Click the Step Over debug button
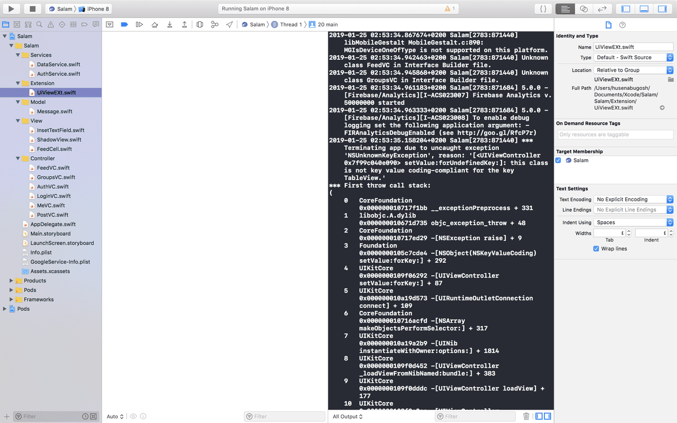The height and width of the screenshot is (423, 677). pyautogui.click(x=155, y=24)
